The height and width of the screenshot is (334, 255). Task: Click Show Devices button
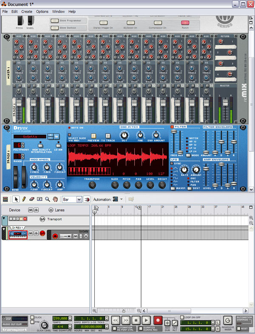click(x=54, y=28)
